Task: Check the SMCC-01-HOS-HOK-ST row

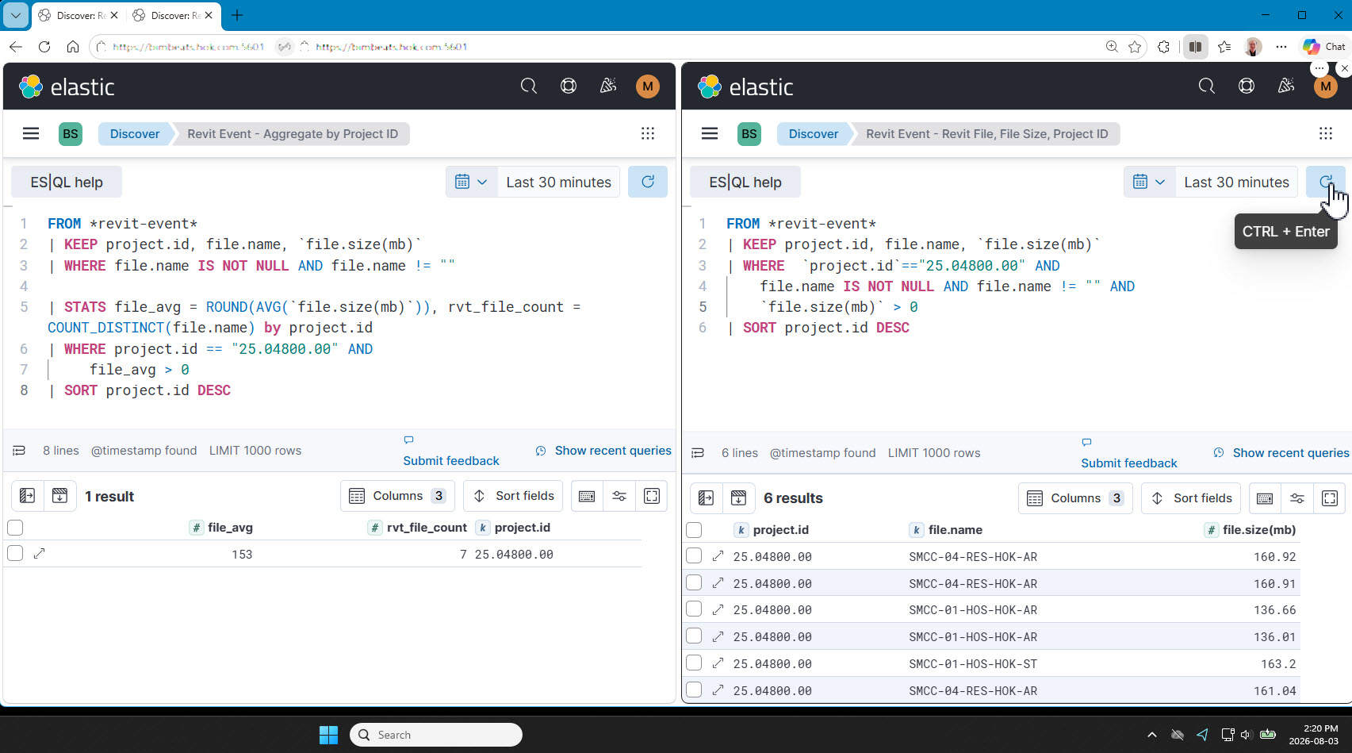Action: pyautogui.click(x=694, y=663)
